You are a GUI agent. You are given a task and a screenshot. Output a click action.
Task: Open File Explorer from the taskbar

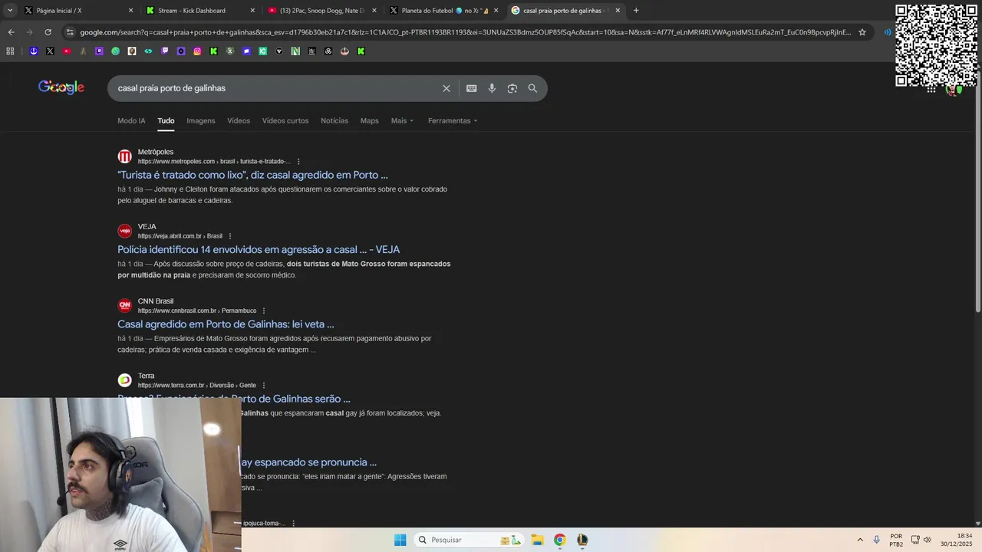537,540
